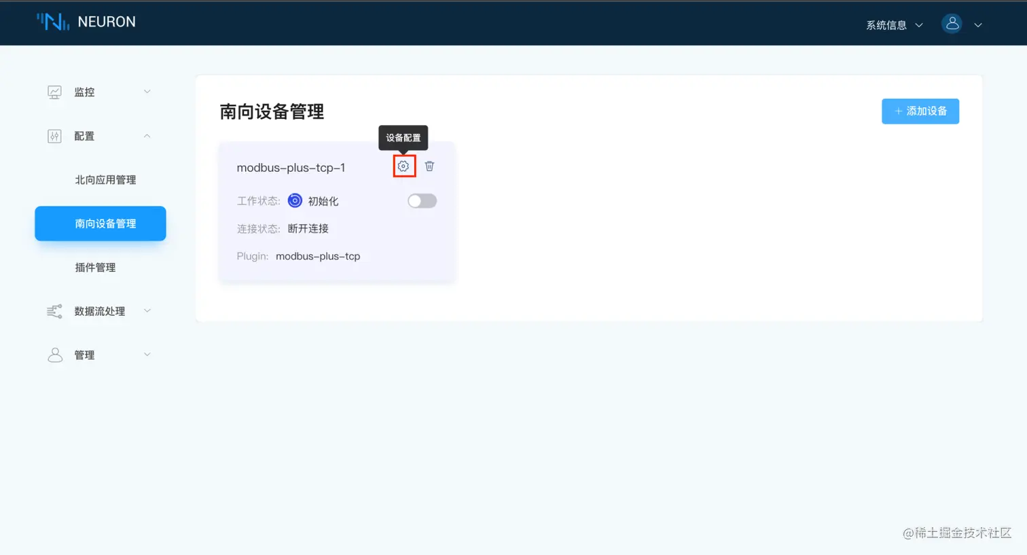The height and width of the screenshot is (555, 1027).
Task: Open 插件管理 from the sidebar
Action: (95, 267)
